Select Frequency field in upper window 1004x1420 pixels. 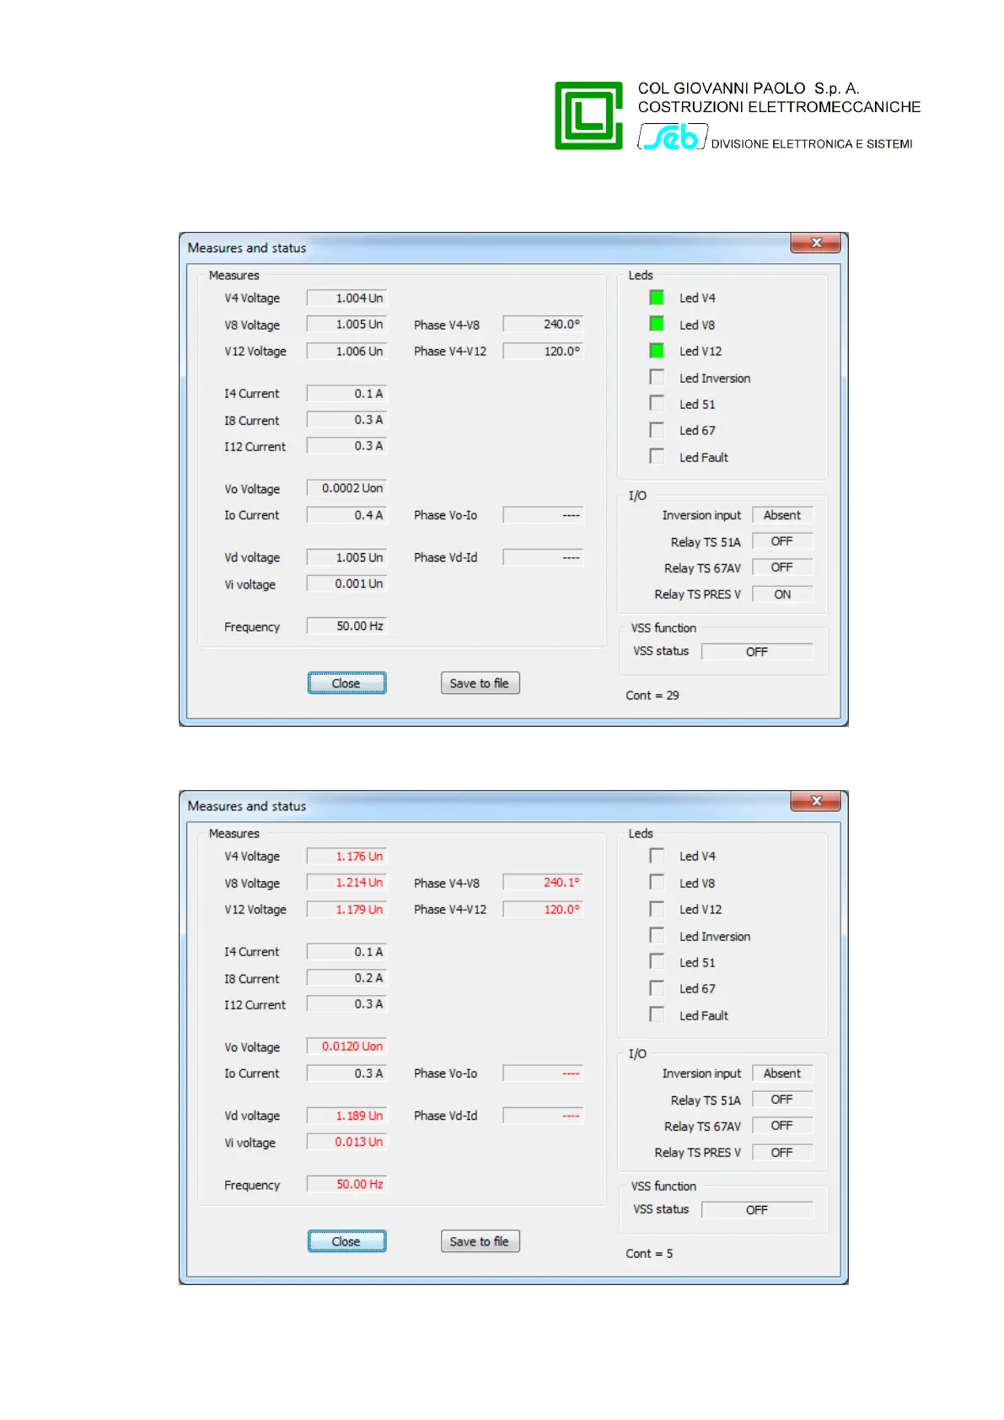(346, 626)
